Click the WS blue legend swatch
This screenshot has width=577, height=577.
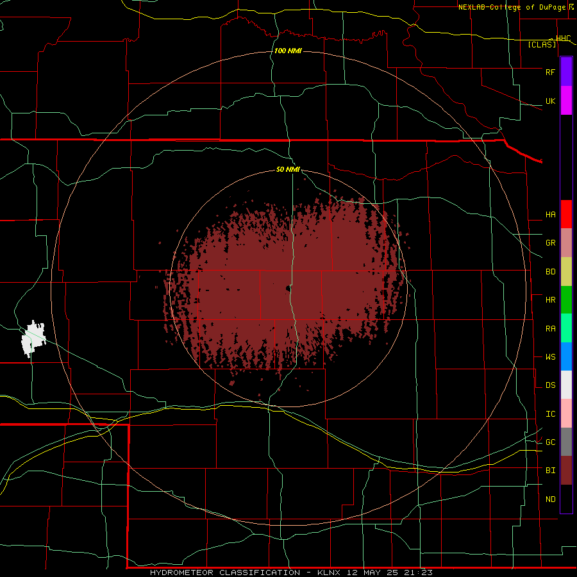(x=566, y=356)
